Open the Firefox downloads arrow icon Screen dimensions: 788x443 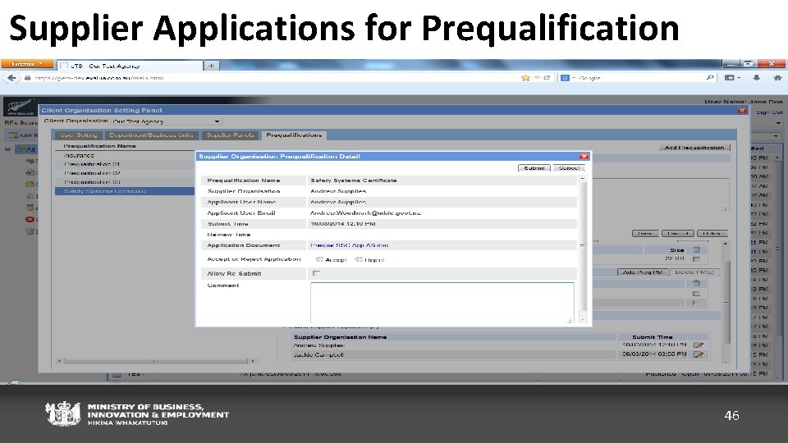[x=756, y=77]
